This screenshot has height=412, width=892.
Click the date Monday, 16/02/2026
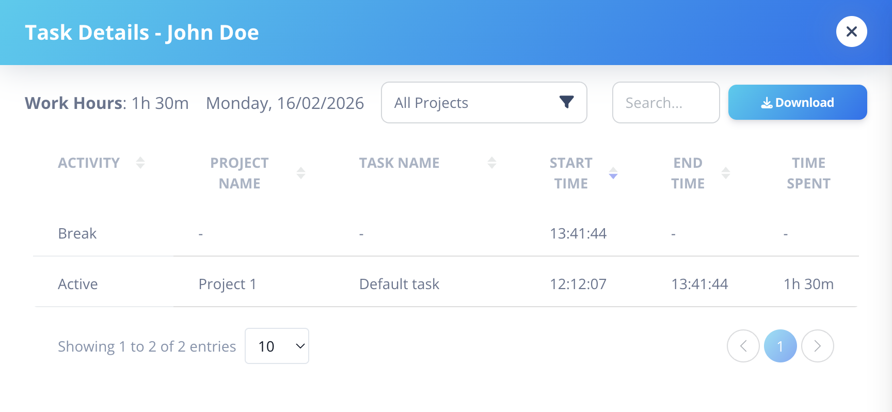(x=285, y=103)
